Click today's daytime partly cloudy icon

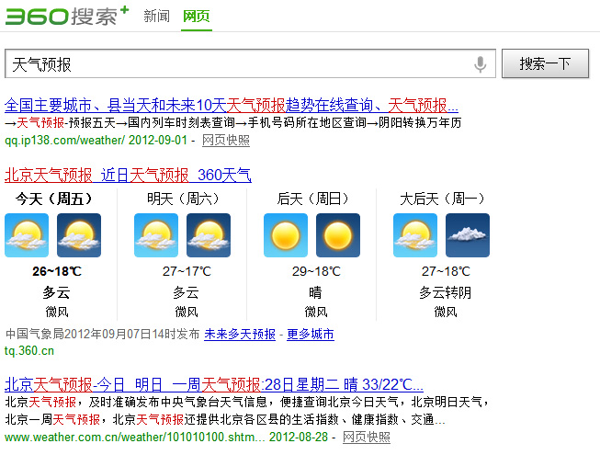[27, 235]
